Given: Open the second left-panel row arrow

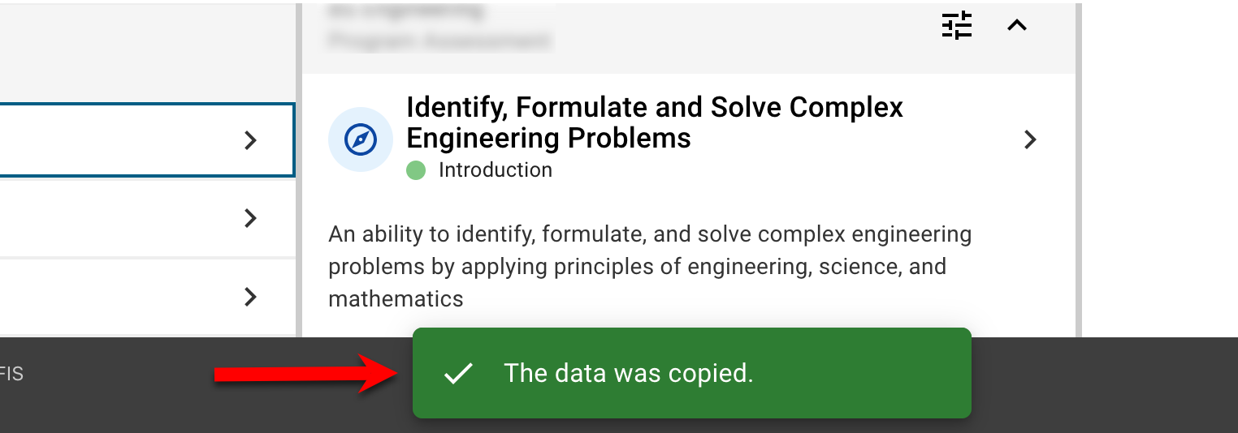Looking at the screenshot, I should point(250,218).
